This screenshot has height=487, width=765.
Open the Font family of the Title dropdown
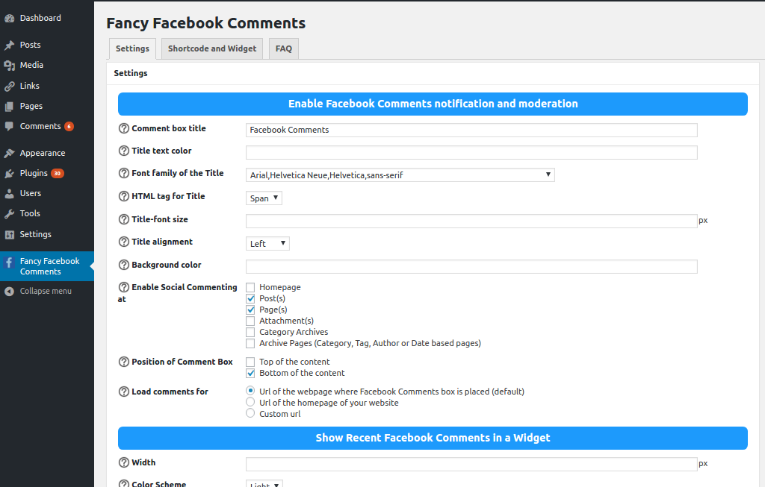(x=400, y=175)
